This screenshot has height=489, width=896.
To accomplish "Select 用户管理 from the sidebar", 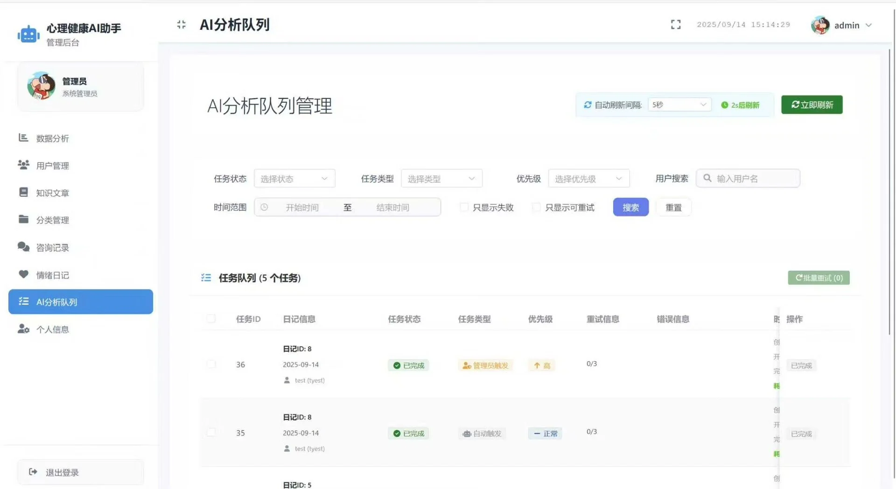I will coord(52,165).
